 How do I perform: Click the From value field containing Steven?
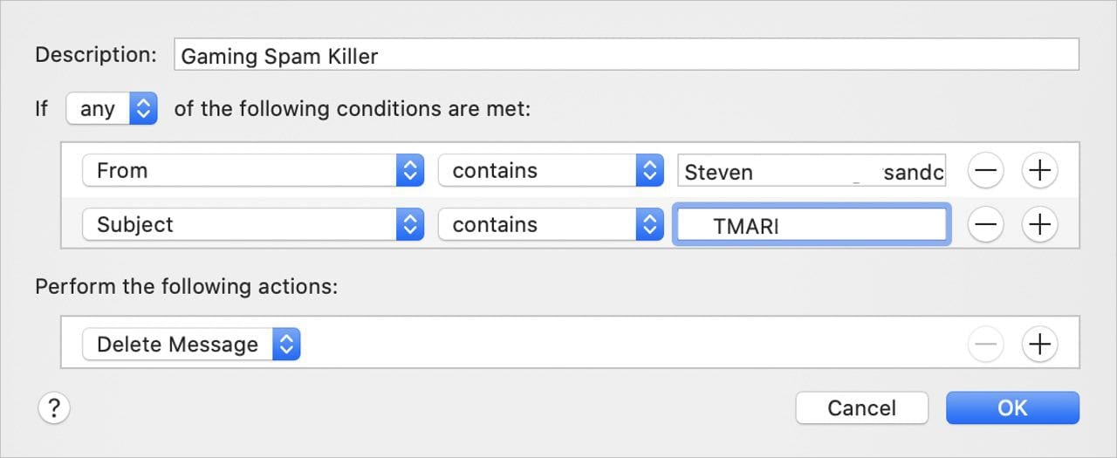coord(811,172)
